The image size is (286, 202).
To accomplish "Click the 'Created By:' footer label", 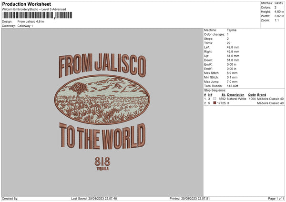I will tap(10, 198).
